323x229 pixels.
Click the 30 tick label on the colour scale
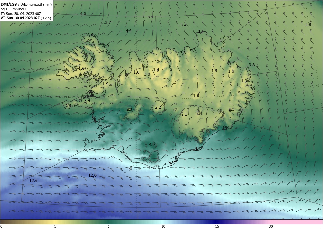tap(271, 226)
